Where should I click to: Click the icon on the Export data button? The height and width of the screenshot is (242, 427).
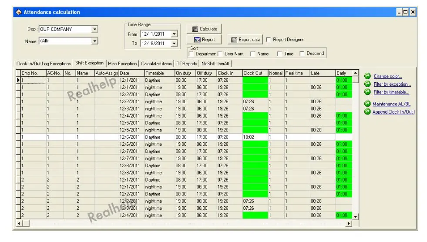tap(234, 40)
